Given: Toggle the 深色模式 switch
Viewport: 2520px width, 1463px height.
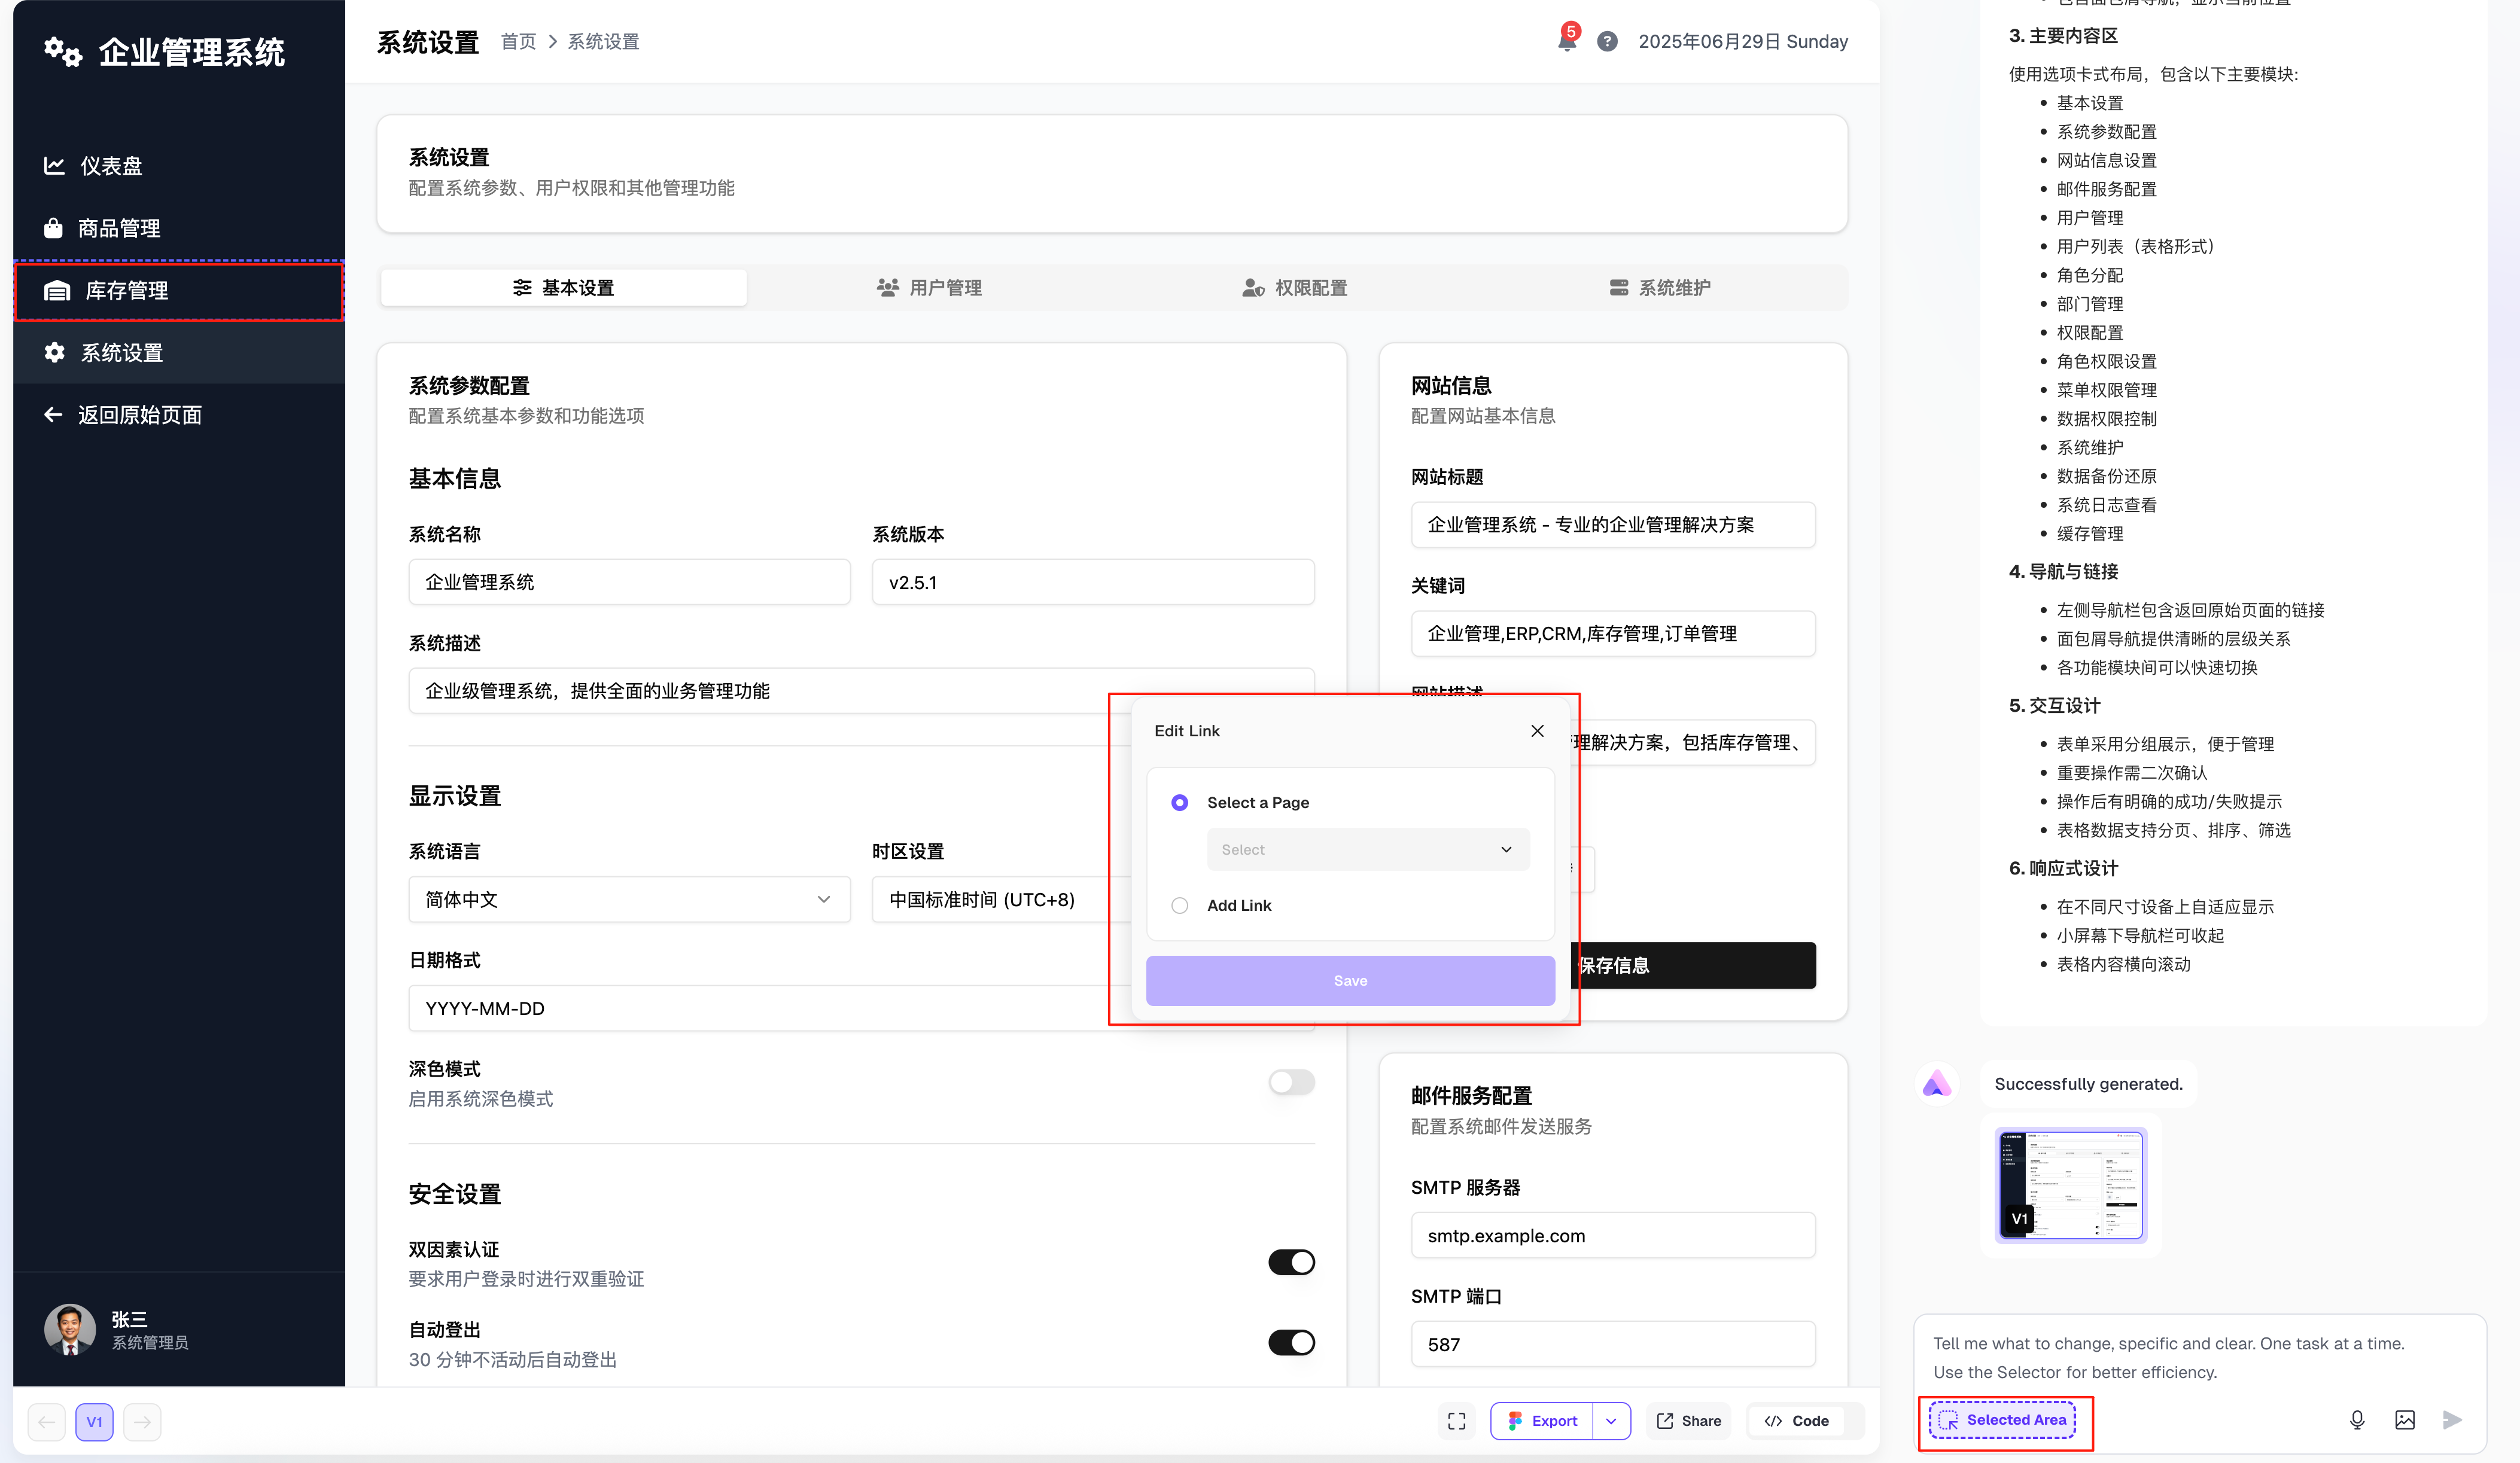Looking at the screenshot, I should click(1291, 1082).
